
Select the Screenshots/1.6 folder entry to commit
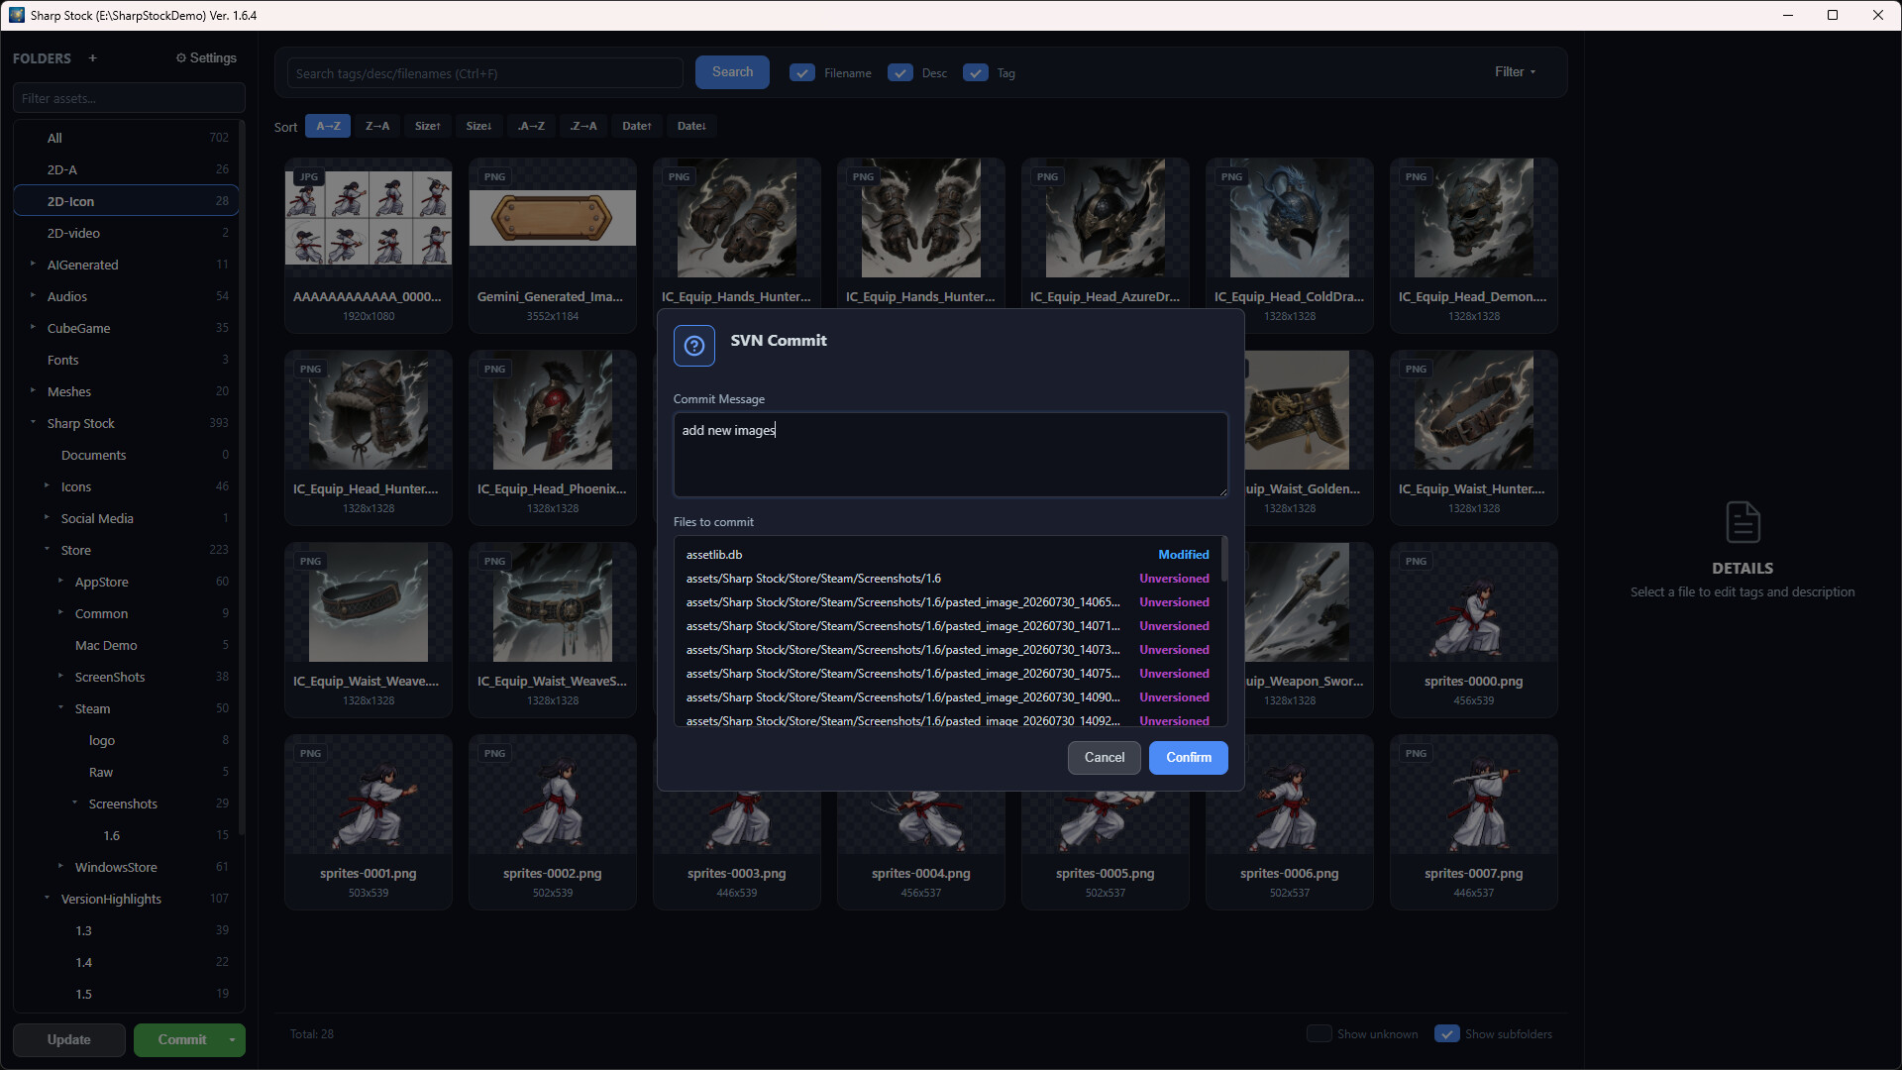click(x=947, y=579)
